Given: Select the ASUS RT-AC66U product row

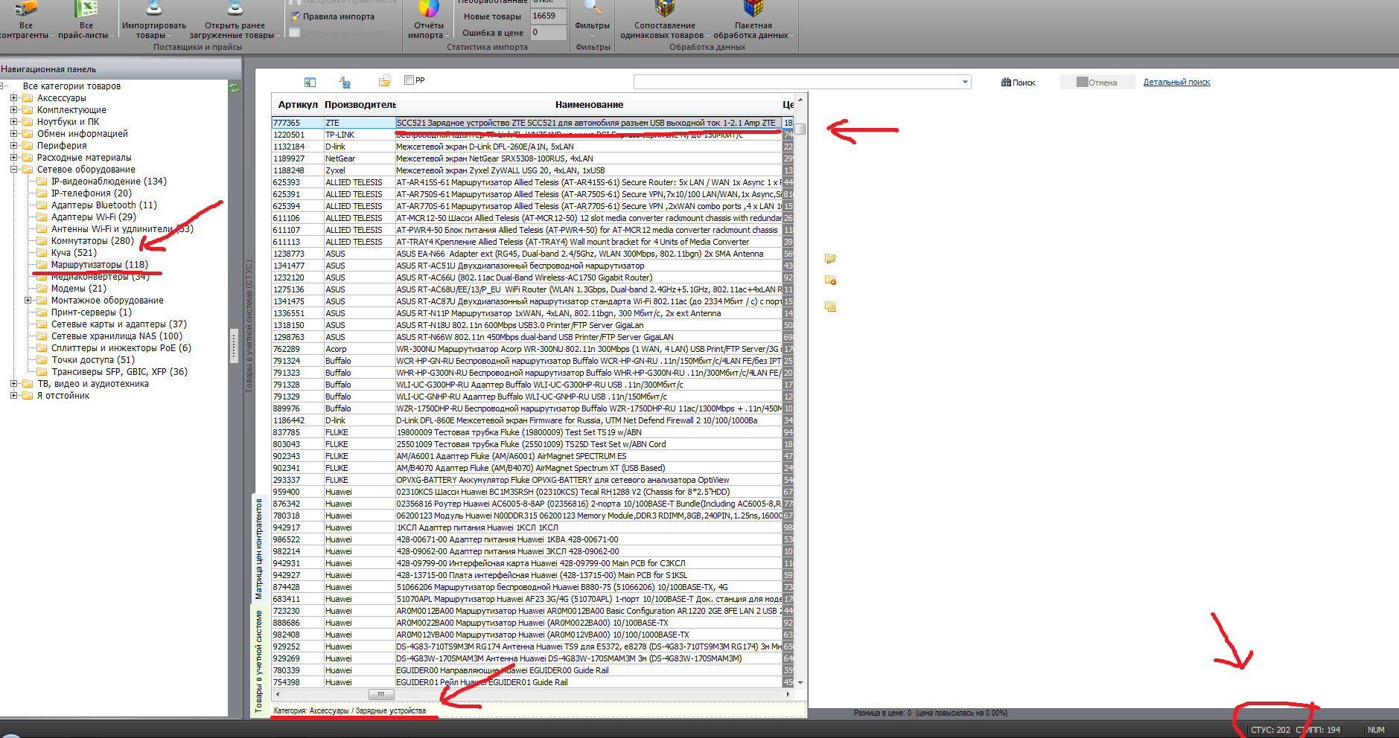Looking at the screenshot, I should (x=533, y=277).
